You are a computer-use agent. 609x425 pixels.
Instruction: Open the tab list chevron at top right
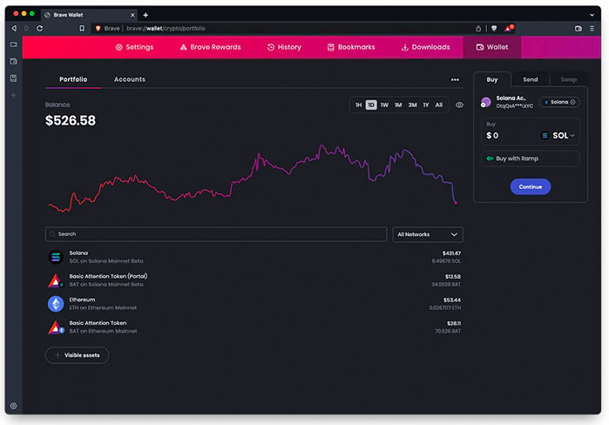[x=592, y=15]
